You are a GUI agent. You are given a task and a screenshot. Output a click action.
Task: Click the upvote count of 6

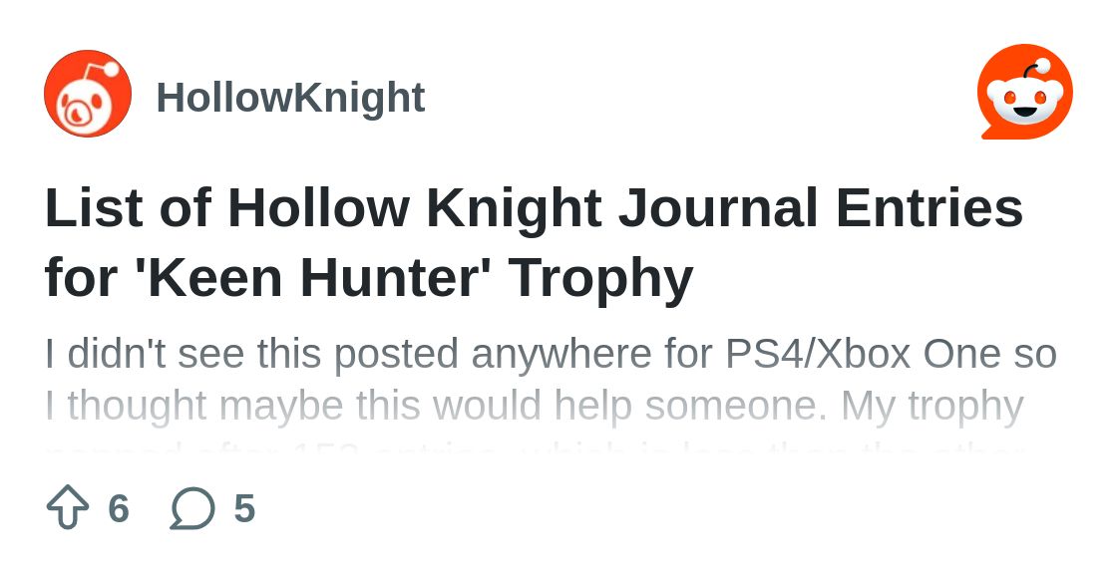tap(119, 508)
